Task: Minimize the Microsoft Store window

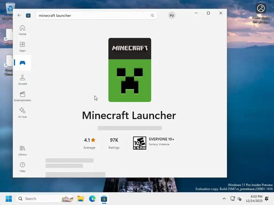Action: [196, 13]
